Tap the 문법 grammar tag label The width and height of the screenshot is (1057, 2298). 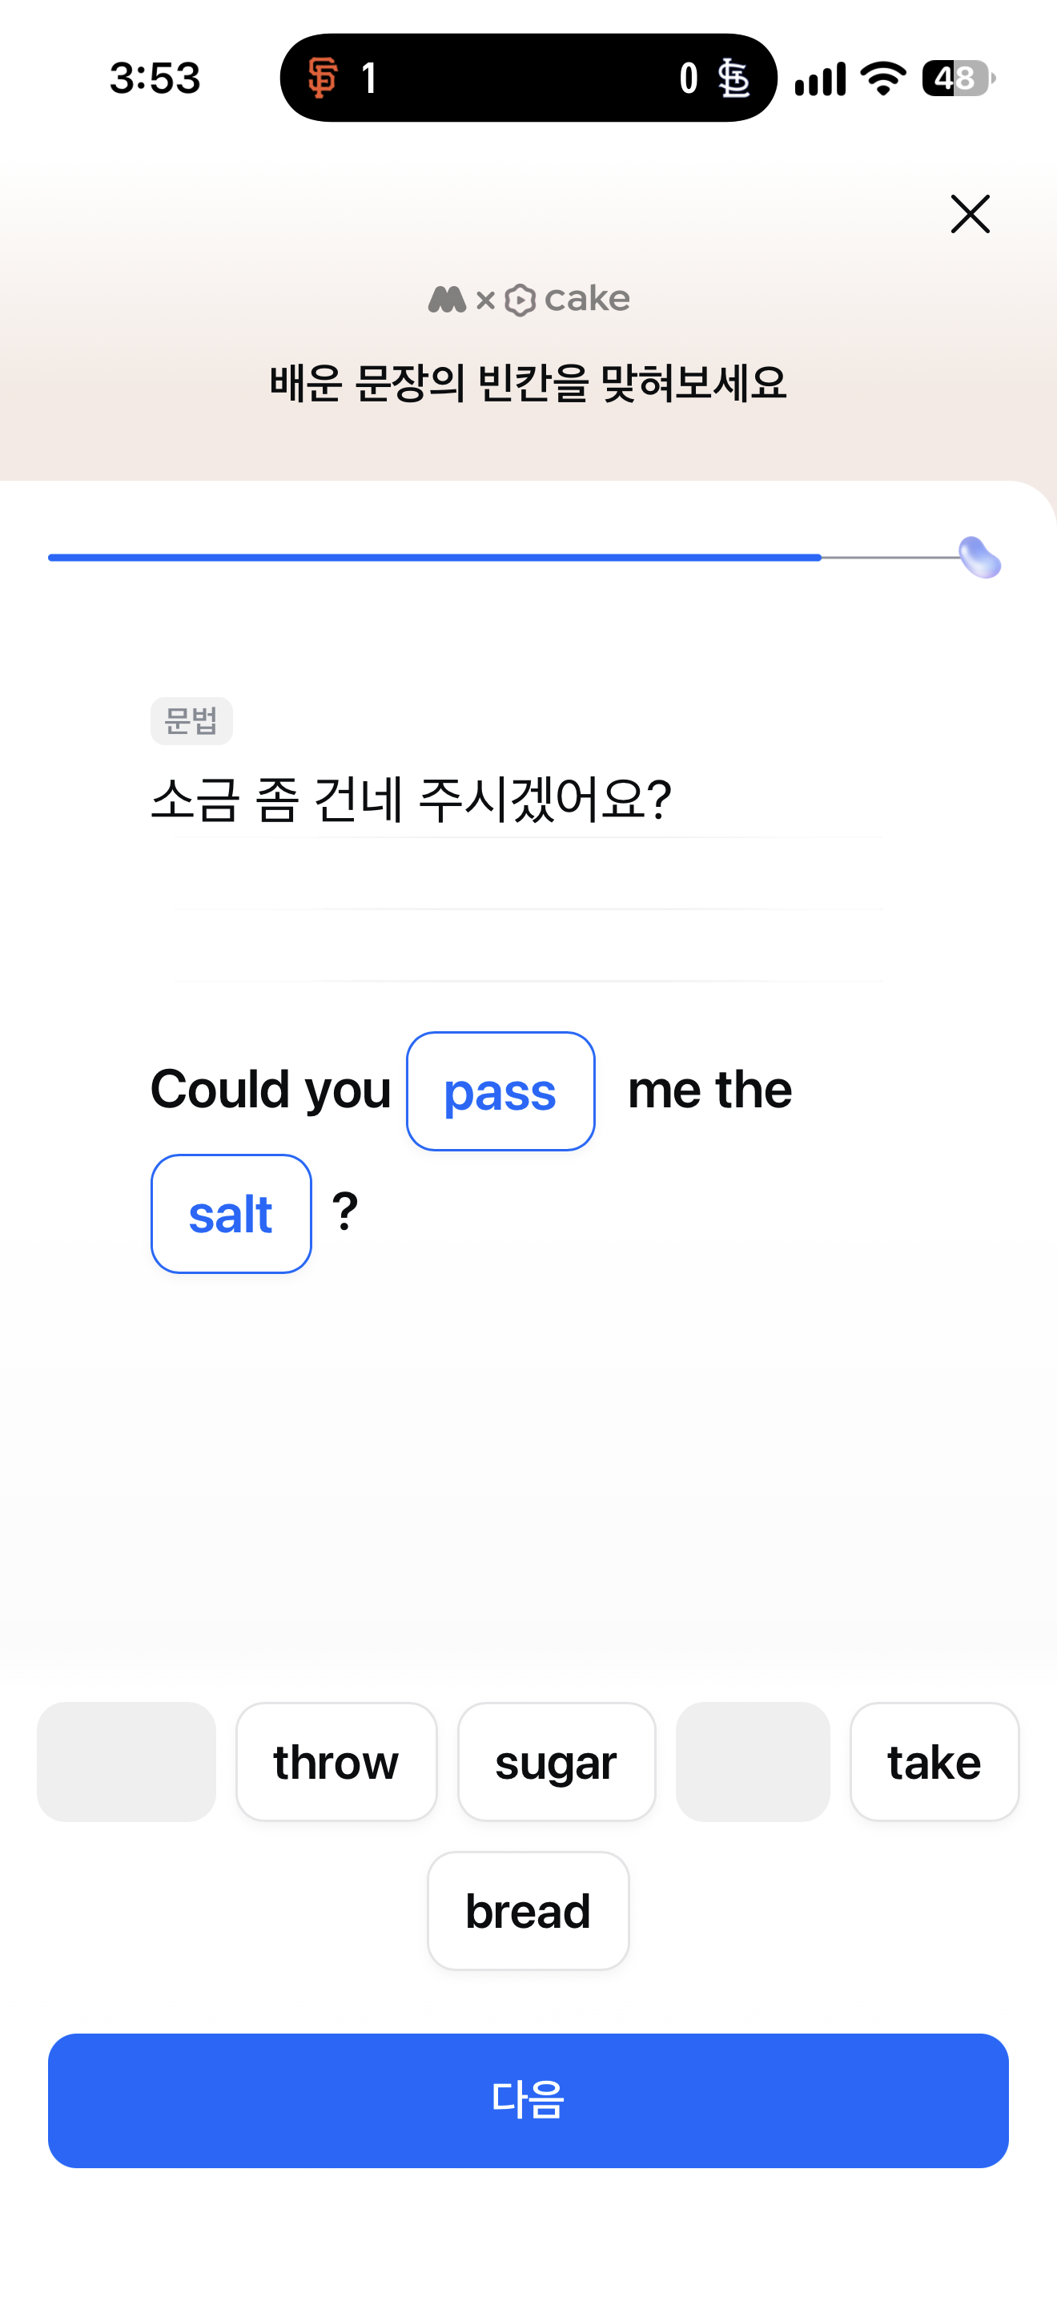[191, 721]
